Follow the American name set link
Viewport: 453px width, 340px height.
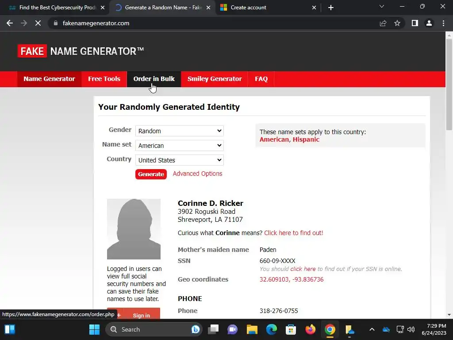click(274, 139)
